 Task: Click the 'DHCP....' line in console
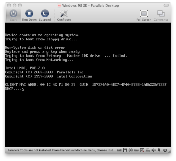(15, 89)
